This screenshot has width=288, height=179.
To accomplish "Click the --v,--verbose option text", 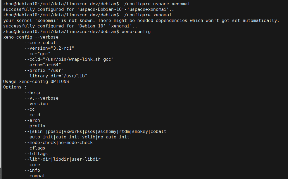I will click(x=42, y=98).
